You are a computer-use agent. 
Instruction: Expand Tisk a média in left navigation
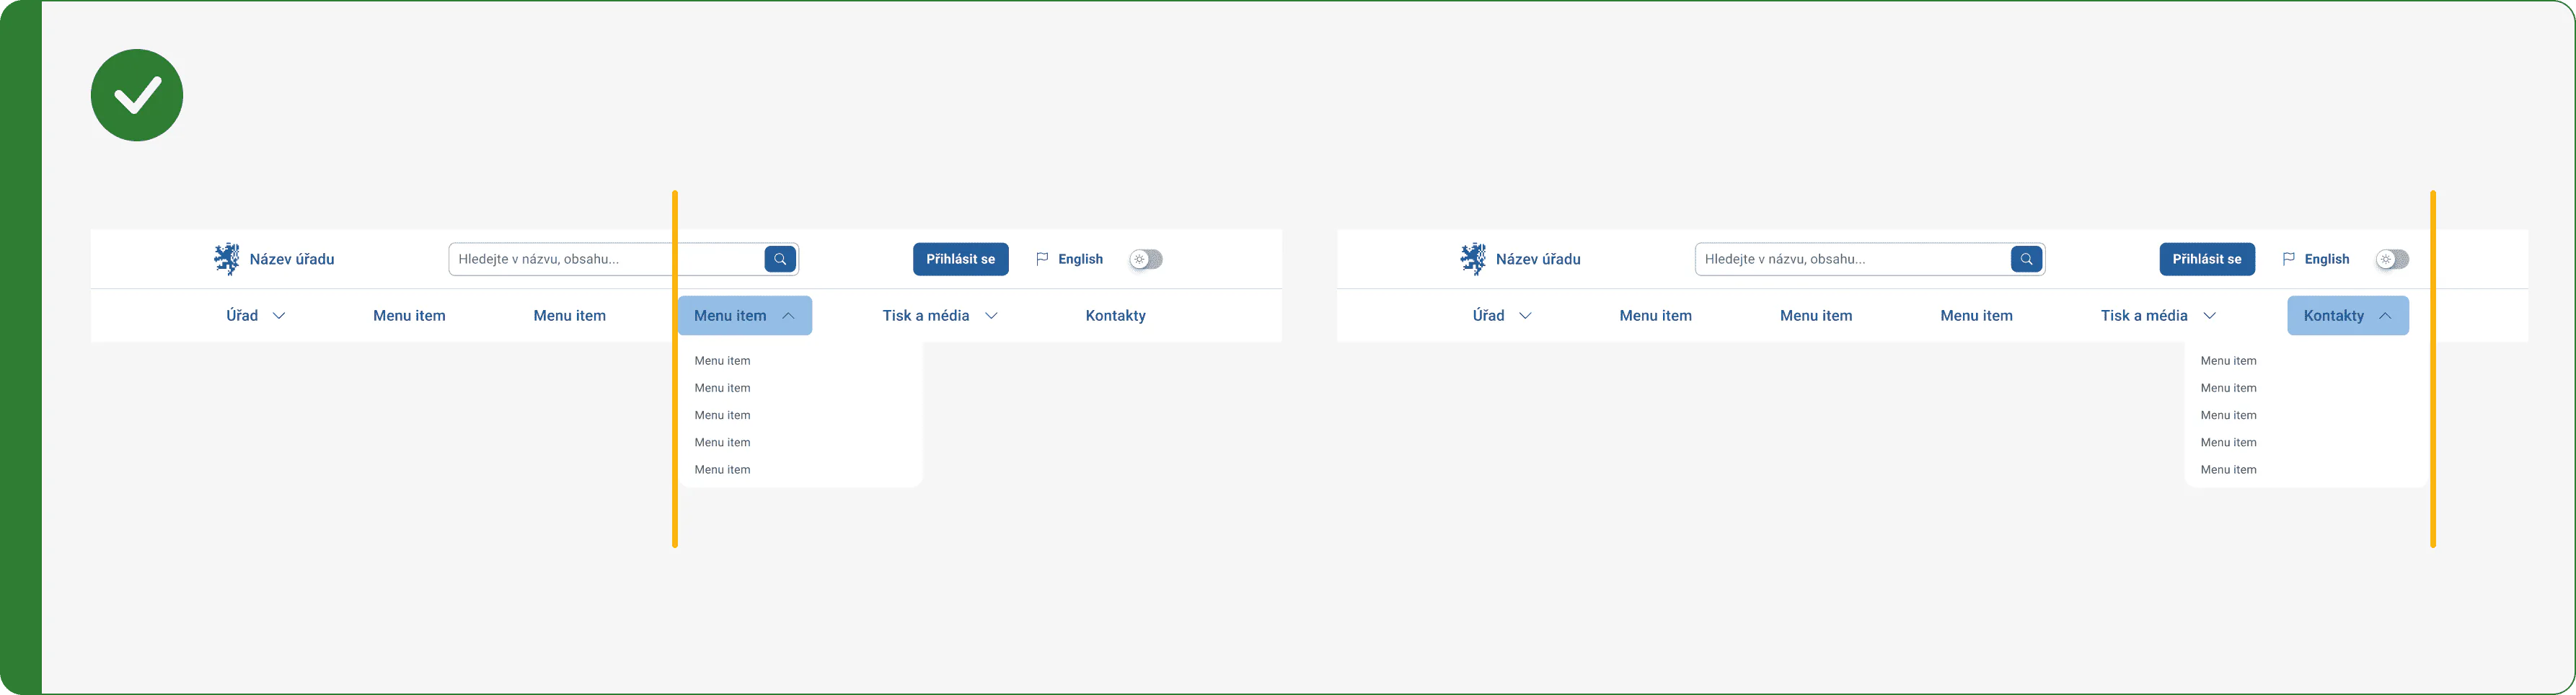pyautogui.click(x=940, y=316)
